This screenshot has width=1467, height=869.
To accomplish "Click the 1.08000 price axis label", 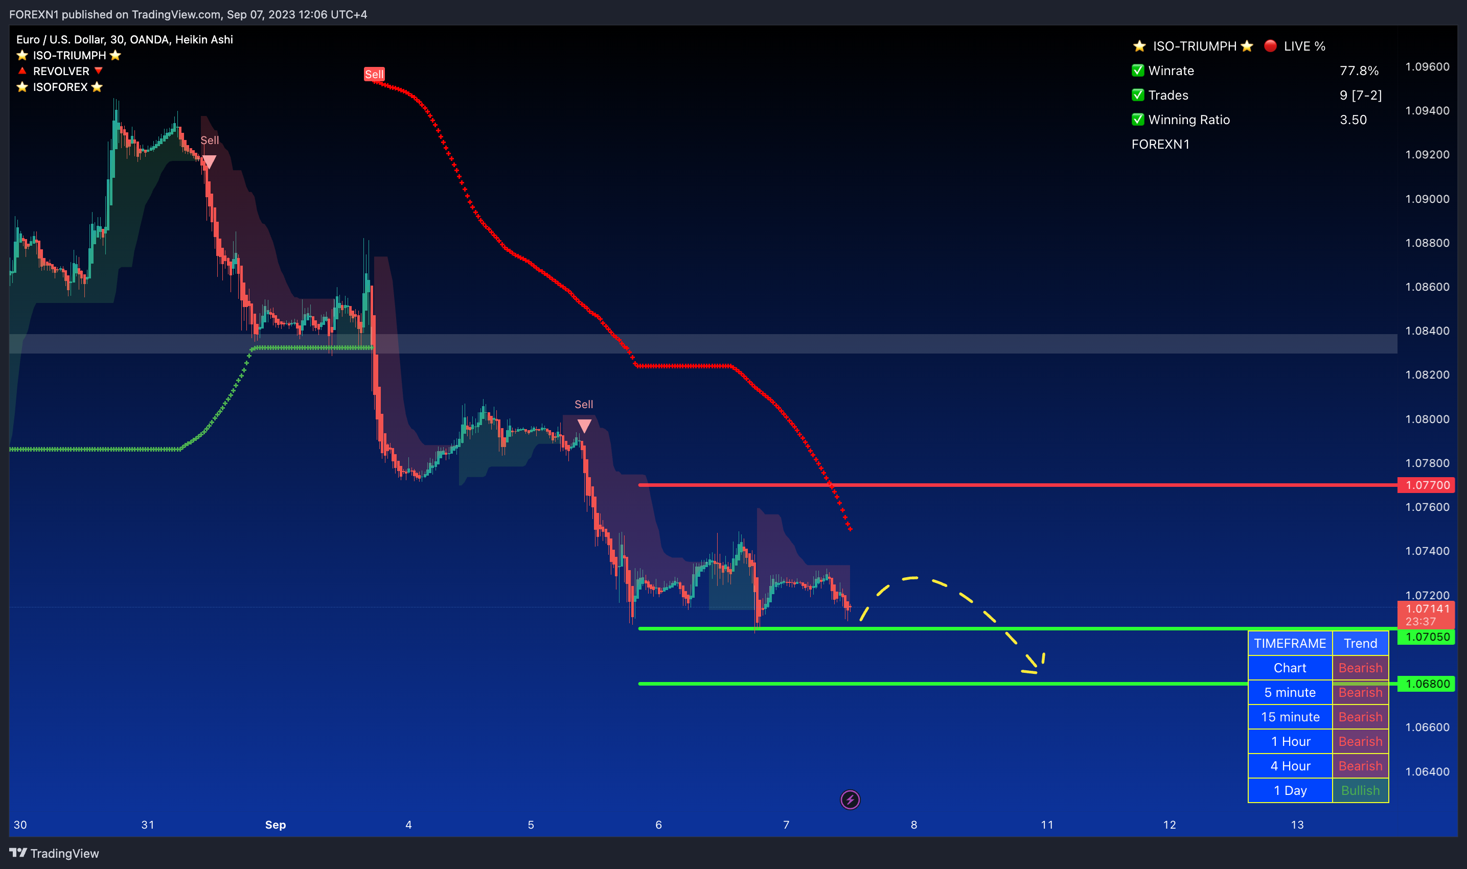I will (1427, 419).
